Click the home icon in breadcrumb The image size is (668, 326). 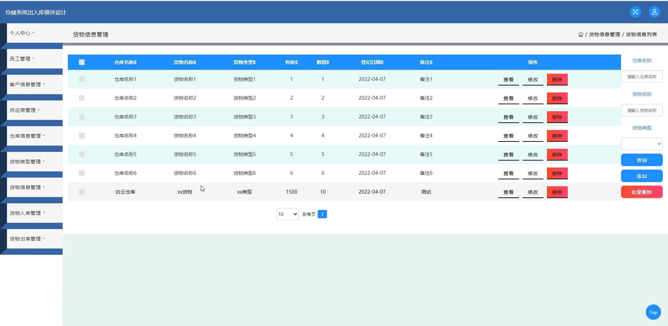[x=580, y=34]
